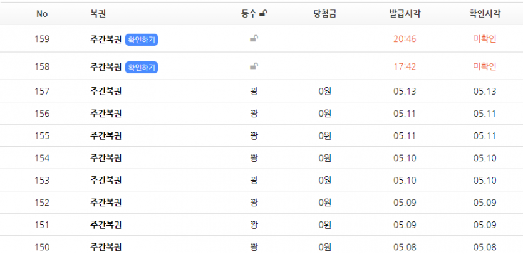Click the 꽝 rank in row 153
The image size is (523, 254).
[254, 180]
